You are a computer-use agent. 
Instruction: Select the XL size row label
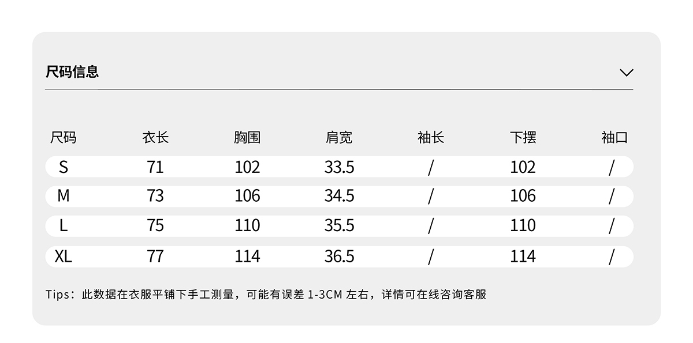point(64,257)
